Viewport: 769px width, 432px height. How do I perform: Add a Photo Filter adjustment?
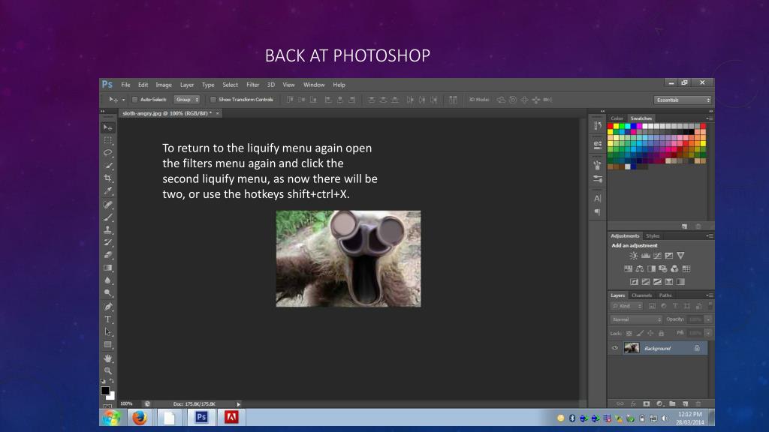663,269
